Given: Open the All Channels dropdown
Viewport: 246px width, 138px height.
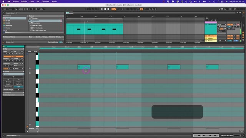Looking at the screenshot, I should pyautogui.click(x=222, y=26).
